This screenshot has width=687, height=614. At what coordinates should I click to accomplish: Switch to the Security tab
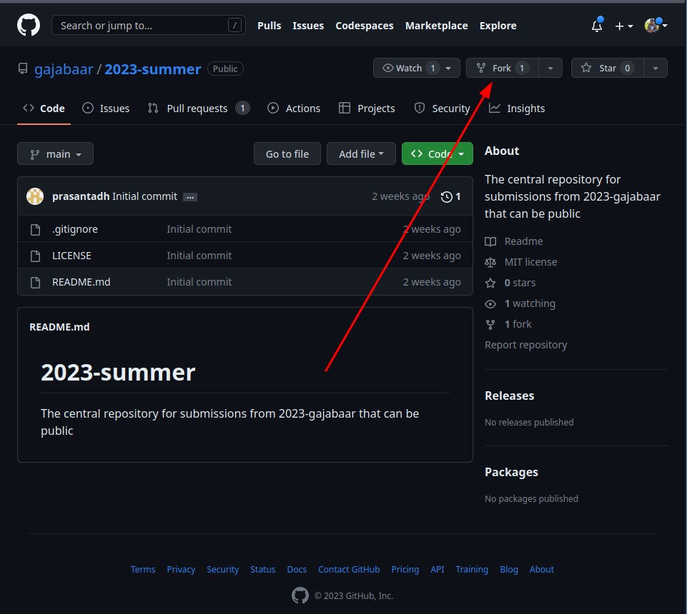click(x=442, y=109)
